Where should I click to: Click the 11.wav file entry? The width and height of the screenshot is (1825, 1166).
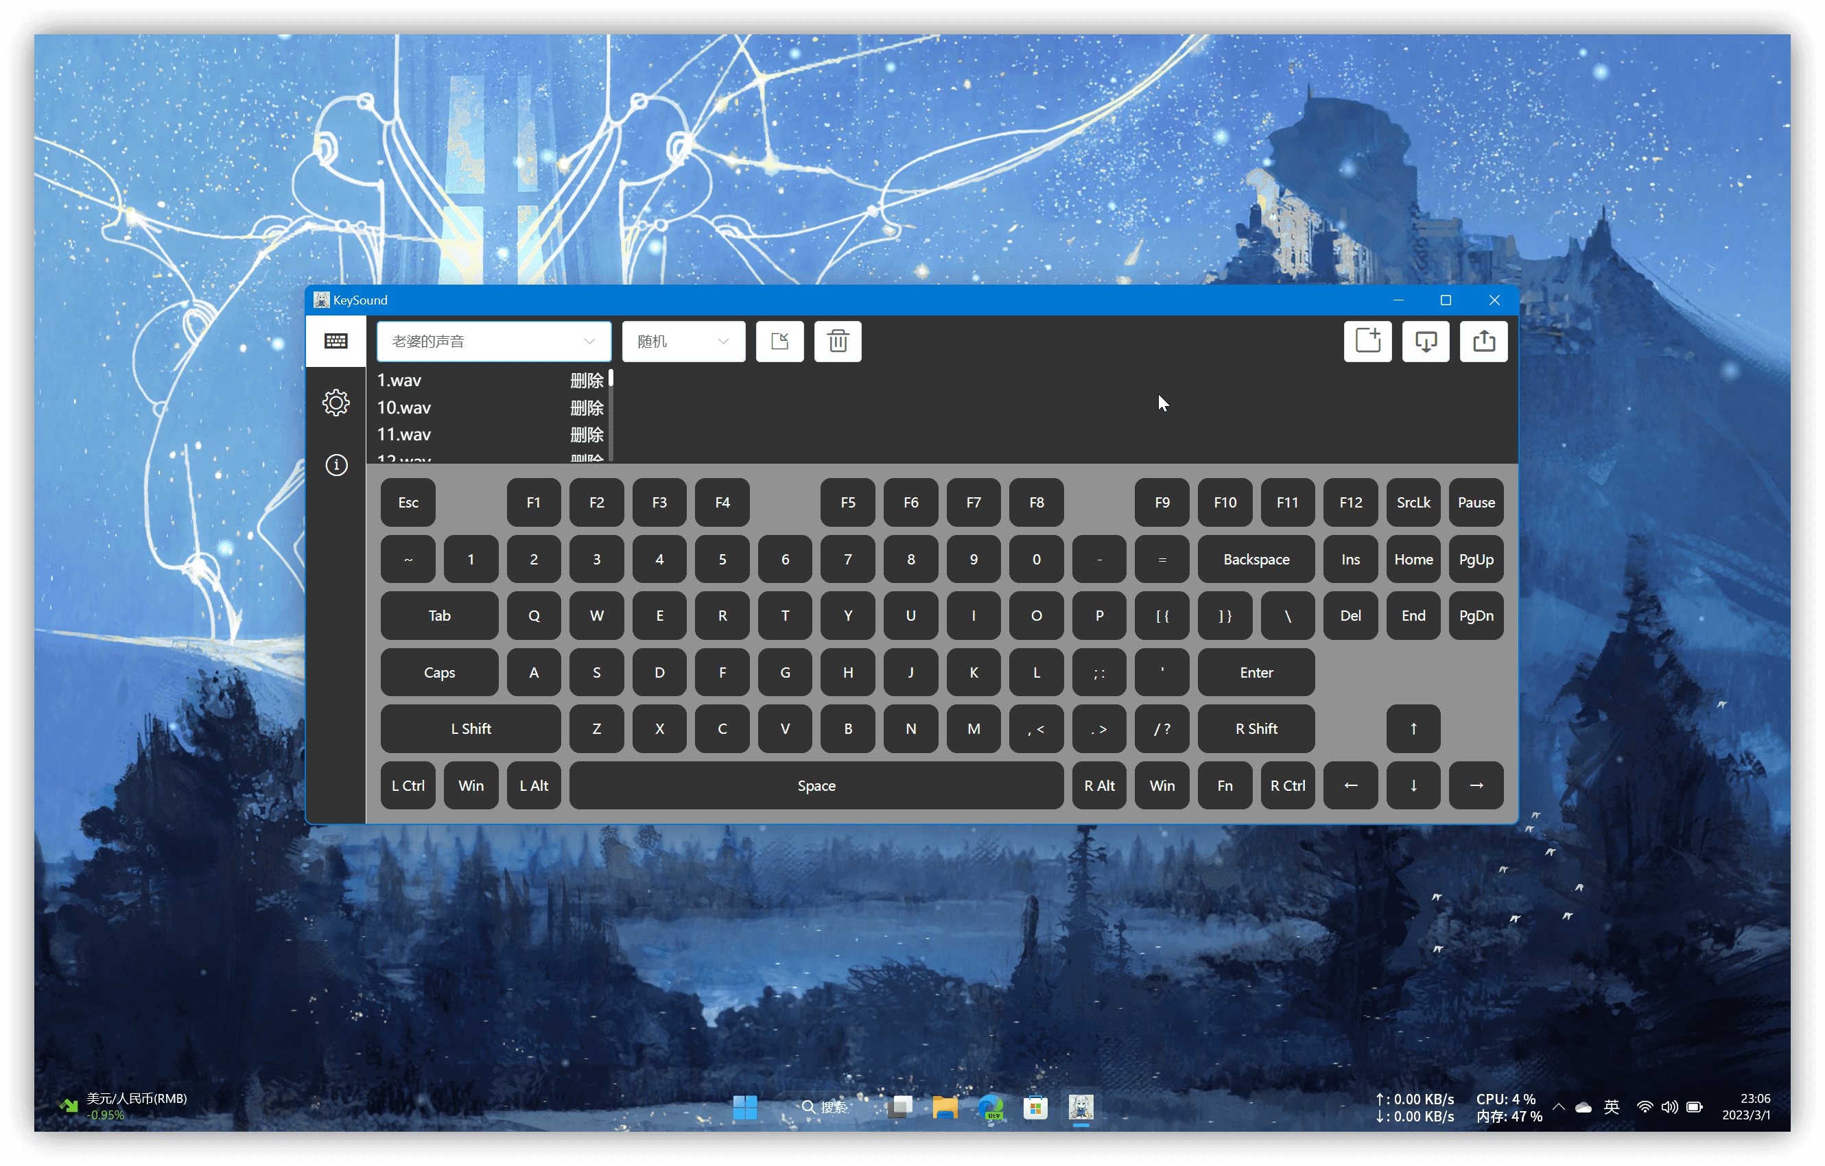click(x=404, y=433)
